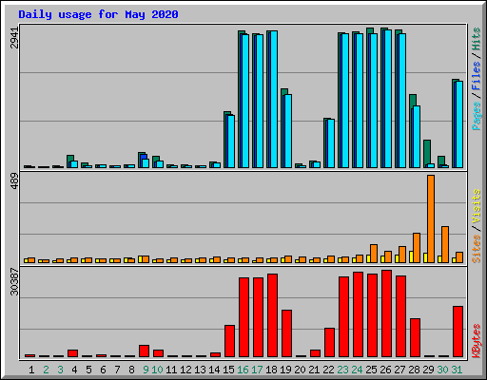Image resolution: width=487 pixels, height=380 pixels.
Task: Click the red KBytes bar for day 15
Action: click(x=229, y=341)
